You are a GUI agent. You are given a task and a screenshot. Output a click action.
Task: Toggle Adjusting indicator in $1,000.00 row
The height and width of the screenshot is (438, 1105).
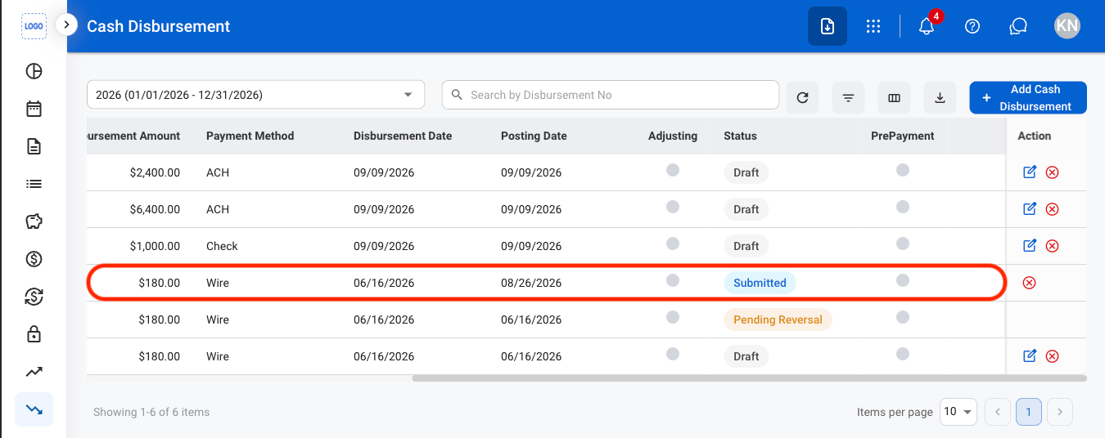pos(673,244)
